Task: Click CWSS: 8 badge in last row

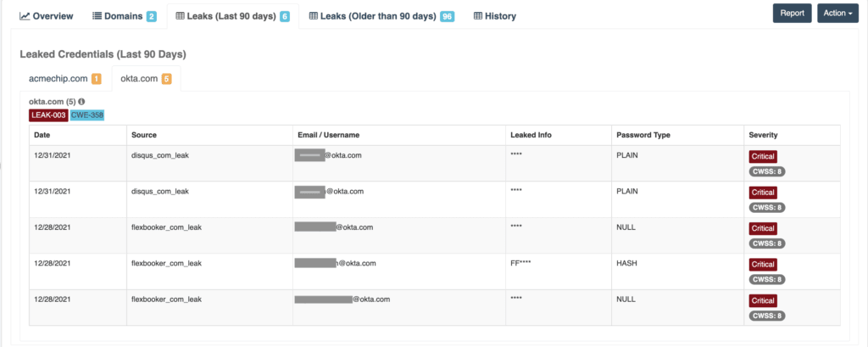Action: (x=767, y=316)
